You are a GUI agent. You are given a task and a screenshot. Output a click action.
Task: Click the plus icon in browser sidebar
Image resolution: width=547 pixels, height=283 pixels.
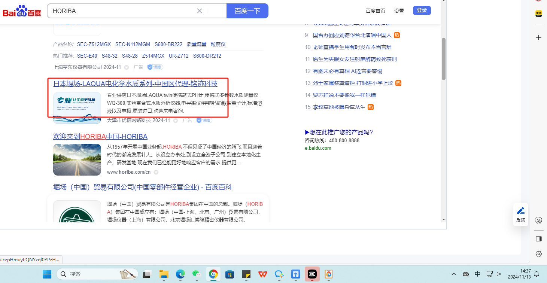pyautogui.click(x=539, y=37)
